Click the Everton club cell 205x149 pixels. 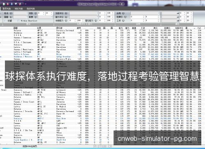pyautogui.click(x=60, y=100)
